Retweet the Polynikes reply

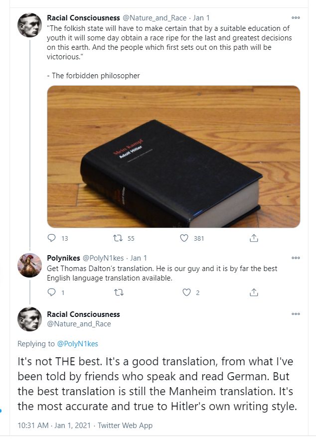[119, 293]
